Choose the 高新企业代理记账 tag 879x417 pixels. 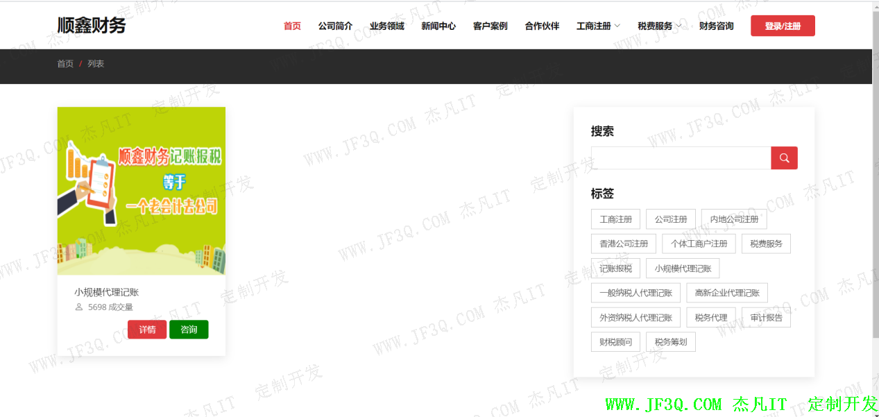pyautogui.click(x=727, y=293)
